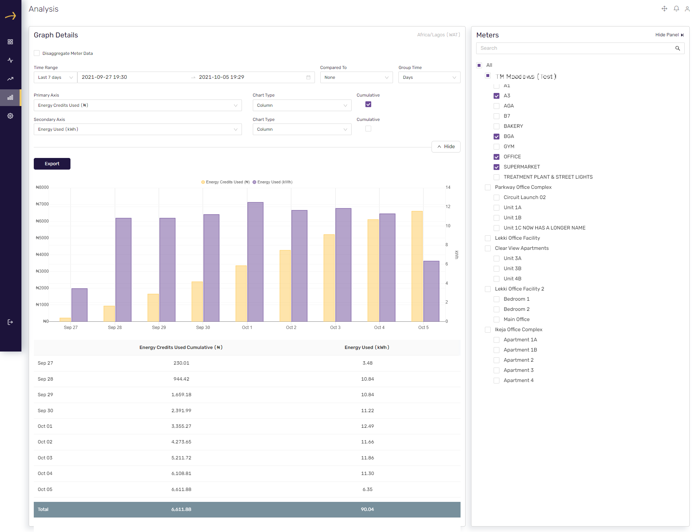The image size is (697, 532).
Task: Check the Unit 1A meter checkbox
Action: pyautogui.click(x=497, y=208)
